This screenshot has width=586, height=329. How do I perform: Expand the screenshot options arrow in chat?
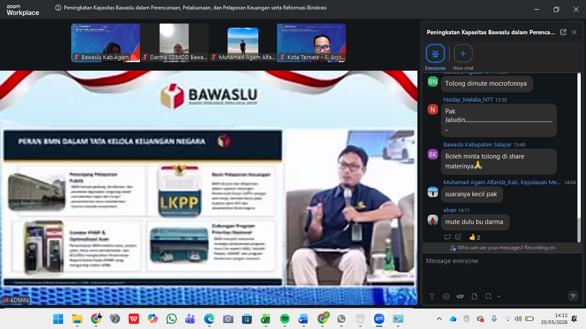[499, 296]
